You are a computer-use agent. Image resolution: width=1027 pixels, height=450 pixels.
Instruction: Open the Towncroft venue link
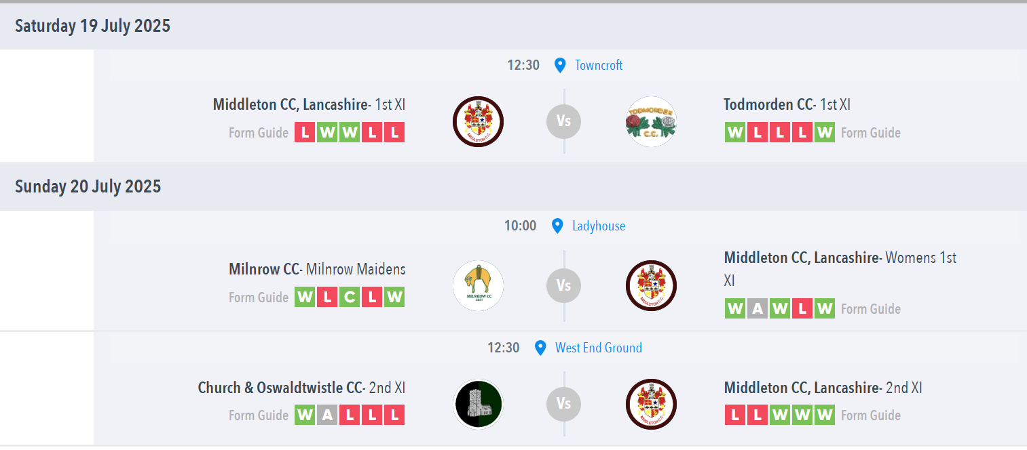pos(599,65)
